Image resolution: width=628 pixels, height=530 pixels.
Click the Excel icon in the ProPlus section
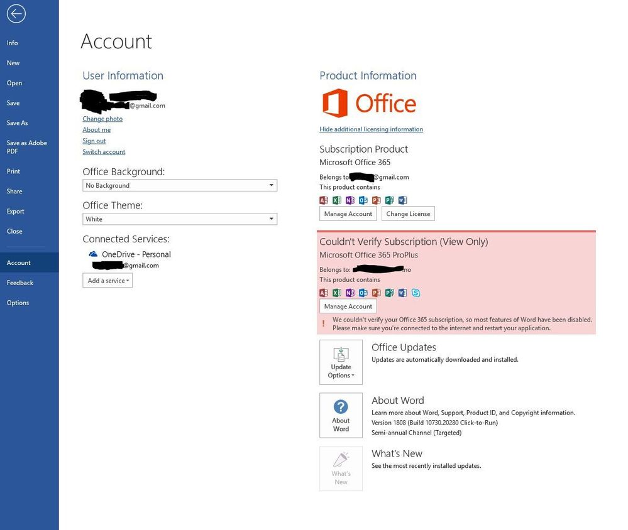[x=337, y=293]
